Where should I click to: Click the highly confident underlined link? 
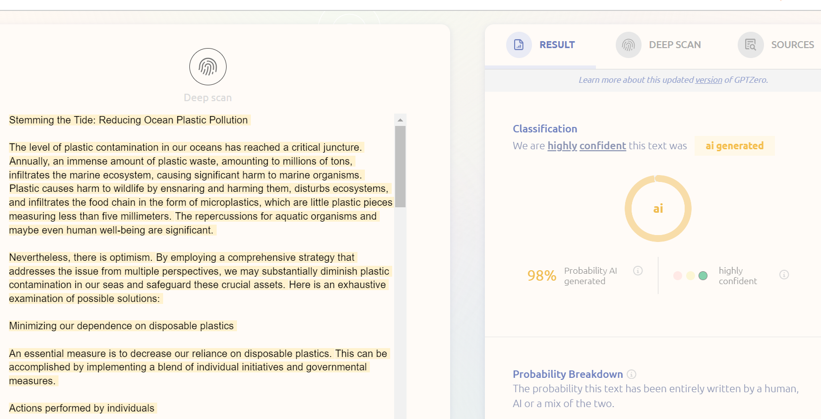[x=586, y=146]
